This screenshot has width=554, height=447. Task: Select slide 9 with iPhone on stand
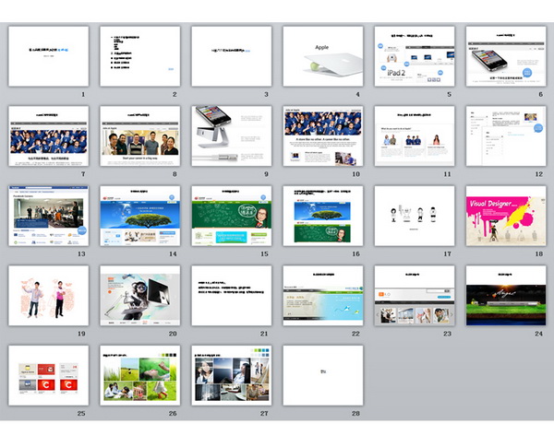pyautogui.click(x=231, y=135)
